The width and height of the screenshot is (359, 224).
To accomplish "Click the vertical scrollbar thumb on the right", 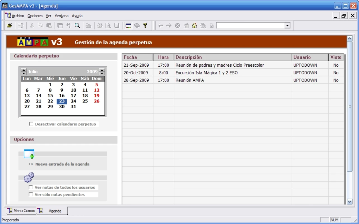I will (x=349, y=106).
